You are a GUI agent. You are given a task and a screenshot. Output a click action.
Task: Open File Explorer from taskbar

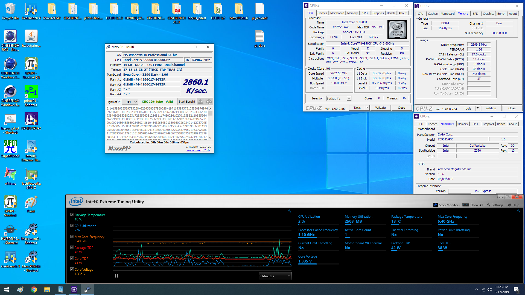(47, 290)
